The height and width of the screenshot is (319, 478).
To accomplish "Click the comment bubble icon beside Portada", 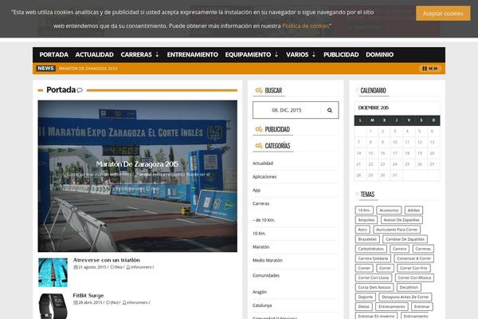I will (x=80, y=90).
